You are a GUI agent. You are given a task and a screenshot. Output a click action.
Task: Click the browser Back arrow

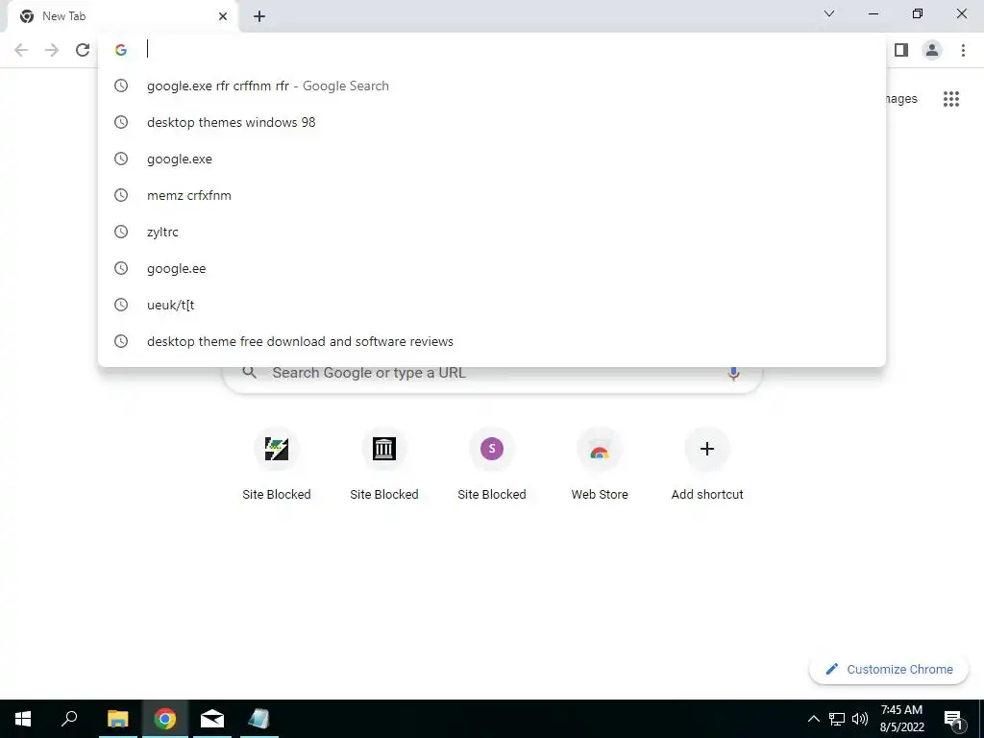pos(21,50)
